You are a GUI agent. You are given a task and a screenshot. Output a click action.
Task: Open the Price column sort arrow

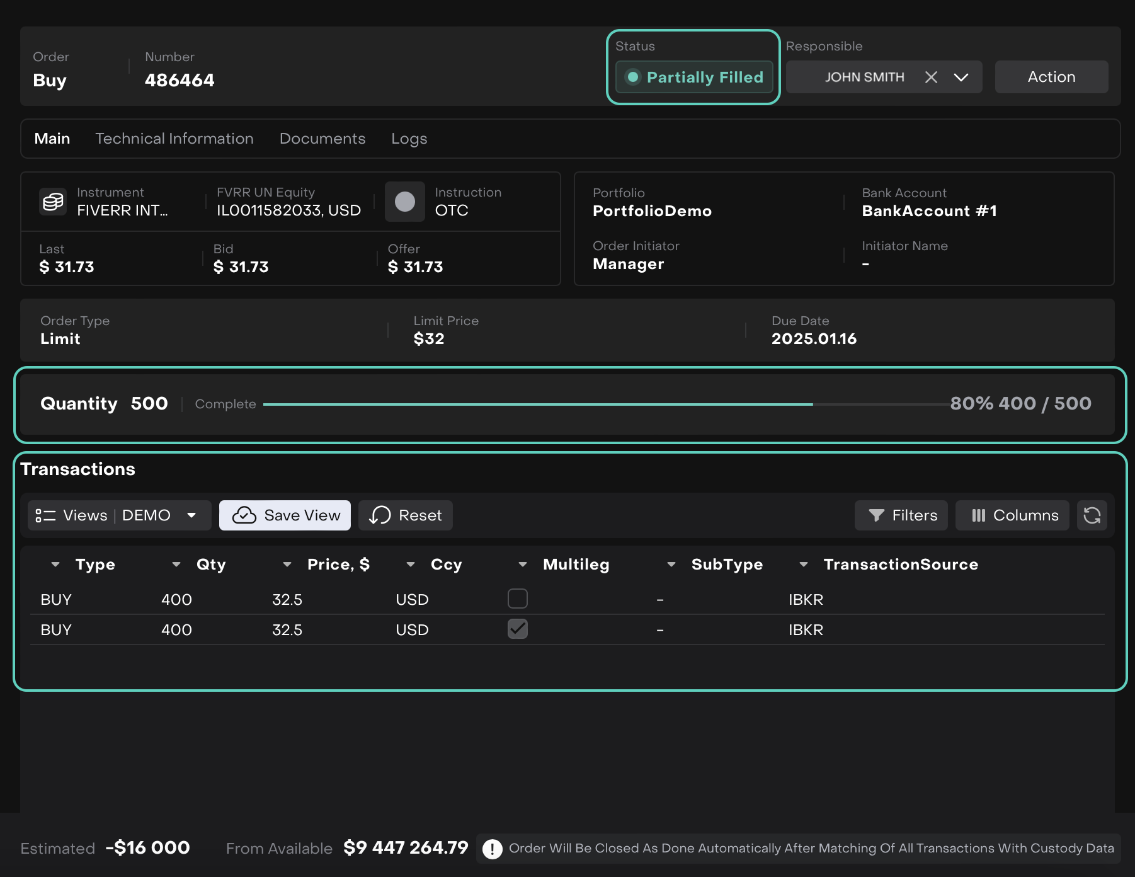(x=287, y=565)
